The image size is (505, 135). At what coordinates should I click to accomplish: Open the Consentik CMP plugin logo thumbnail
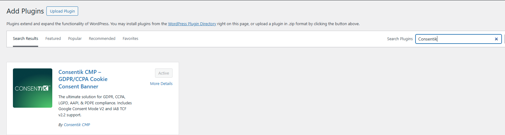(x=33, y=88)
